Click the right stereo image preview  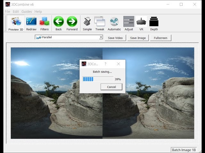(x=148, y=93)
